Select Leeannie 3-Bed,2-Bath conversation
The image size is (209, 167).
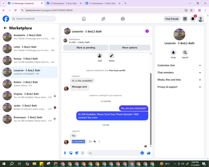tap(29, 72)
